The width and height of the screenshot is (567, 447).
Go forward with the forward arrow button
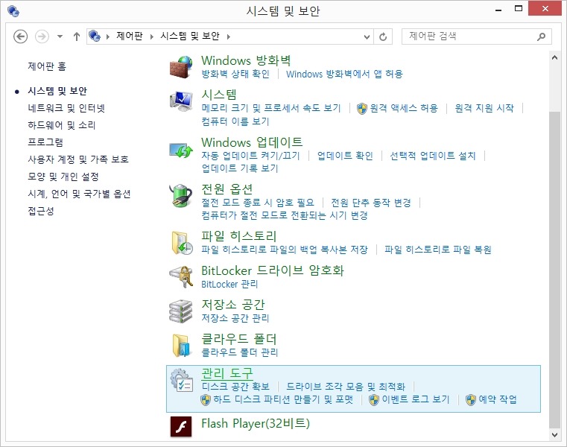(42, 37)
